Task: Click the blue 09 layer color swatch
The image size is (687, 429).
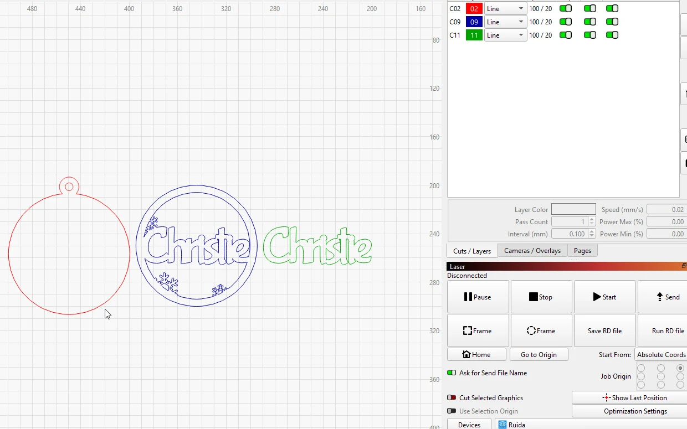Action: click(x=474, y=22)
